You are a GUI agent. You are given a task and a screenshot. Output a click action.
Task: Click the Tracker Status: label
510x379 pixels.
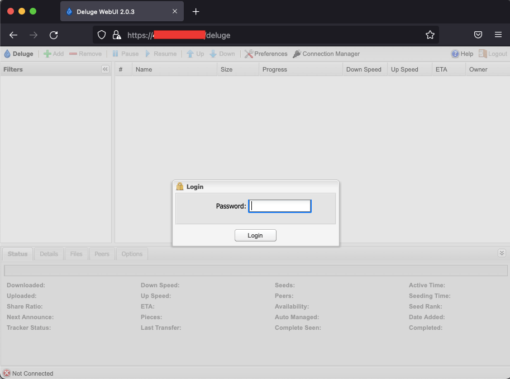tap(29, 328)
